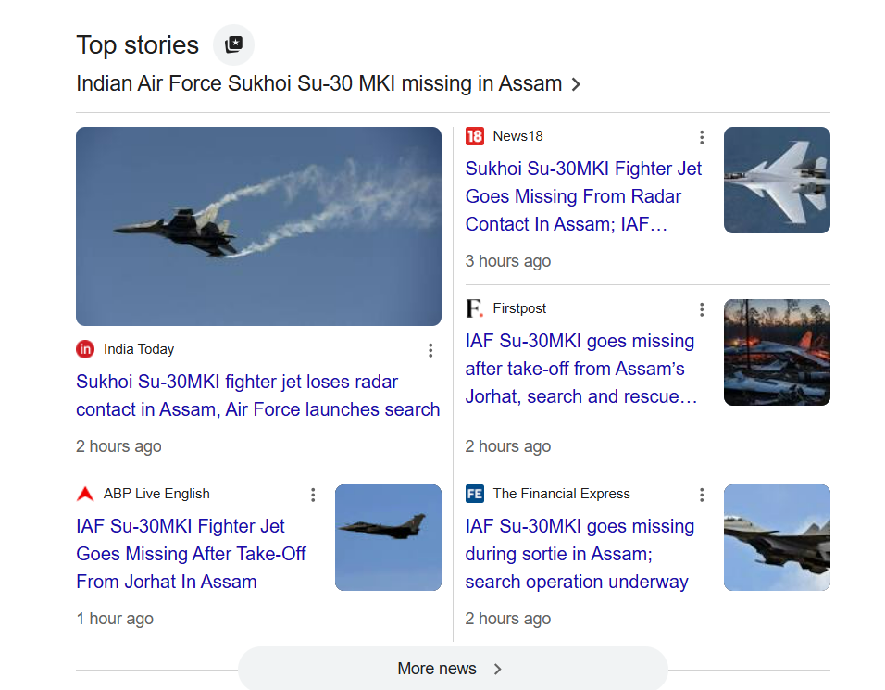885x690 pixels.
Task: Click the News18 publisher logo
Action: [475, 136]
